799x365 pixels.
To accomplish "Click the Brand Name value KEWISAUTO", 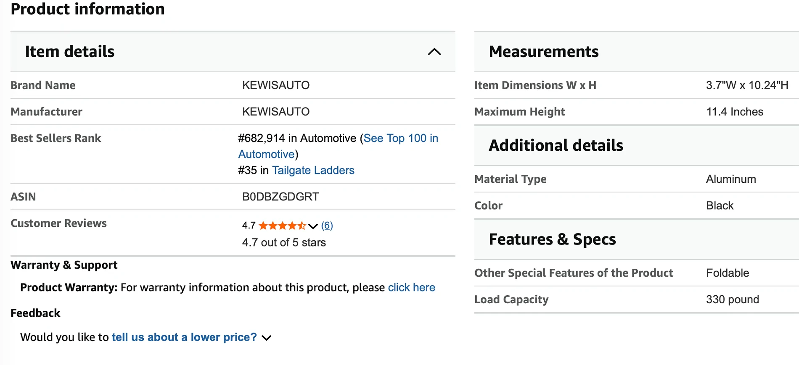I will pyautogui.click(x=276, y=85).
